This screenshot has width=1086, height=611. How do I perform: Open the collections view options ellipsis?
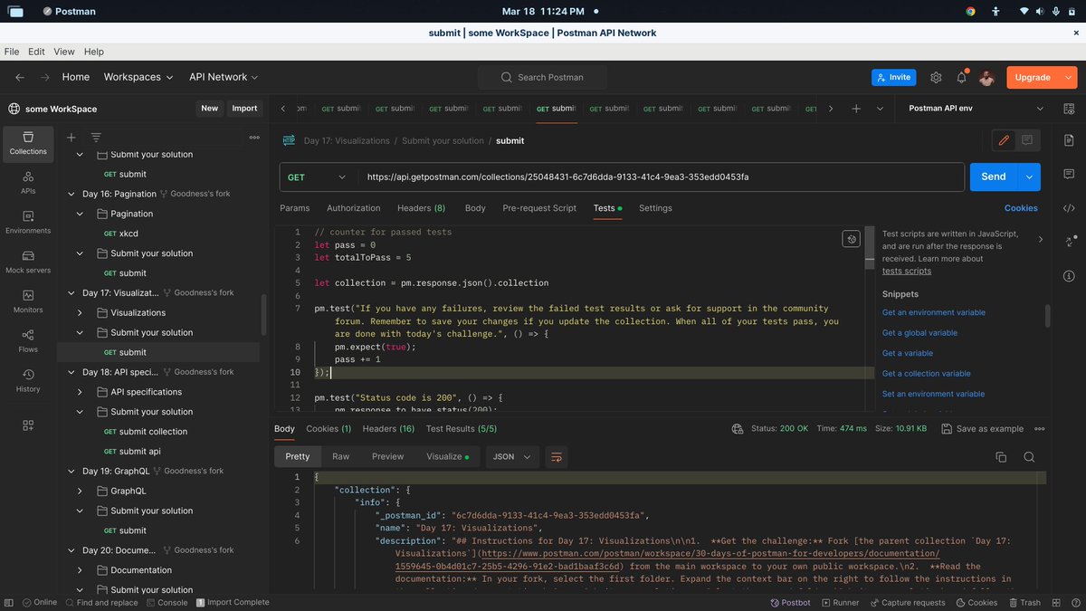coord(254,137)
